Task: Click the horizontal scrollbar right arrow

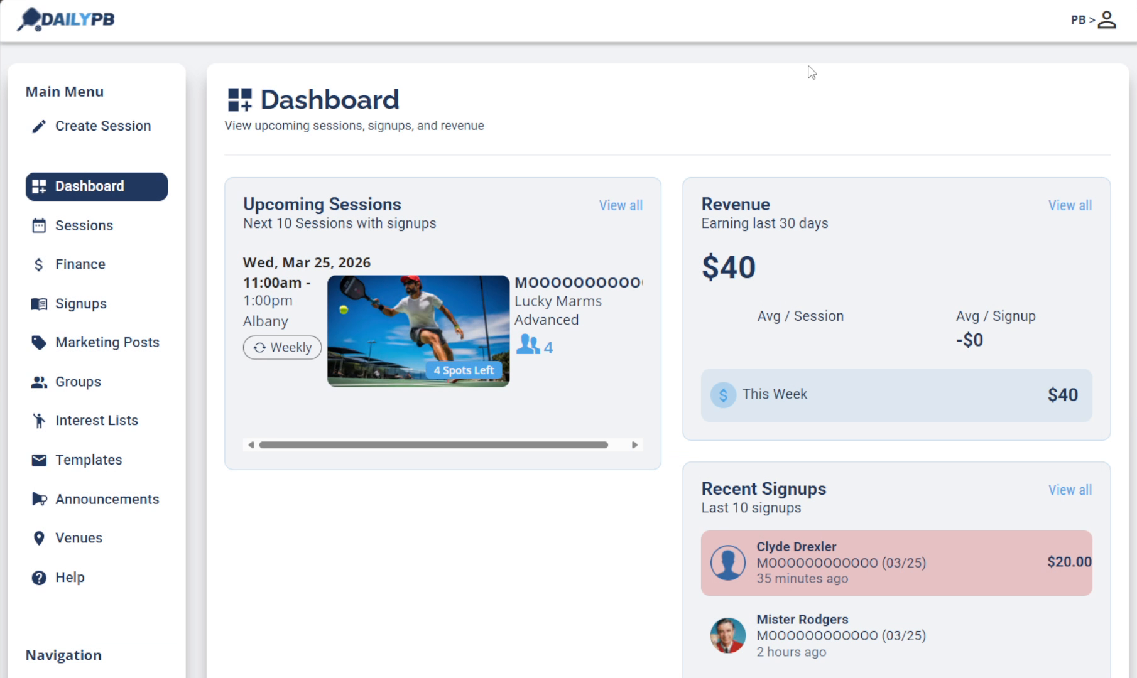Action: click(x=634, y=445)
